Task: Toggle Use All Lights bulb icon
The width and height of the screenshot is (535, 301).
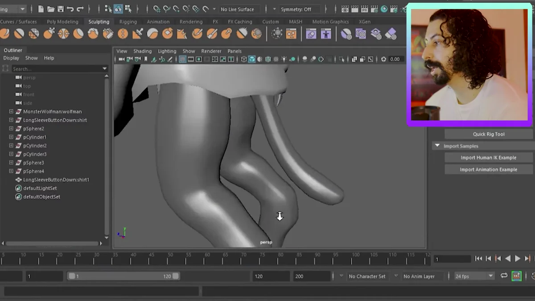Action: pyautogui.click(x=284, y=59)
